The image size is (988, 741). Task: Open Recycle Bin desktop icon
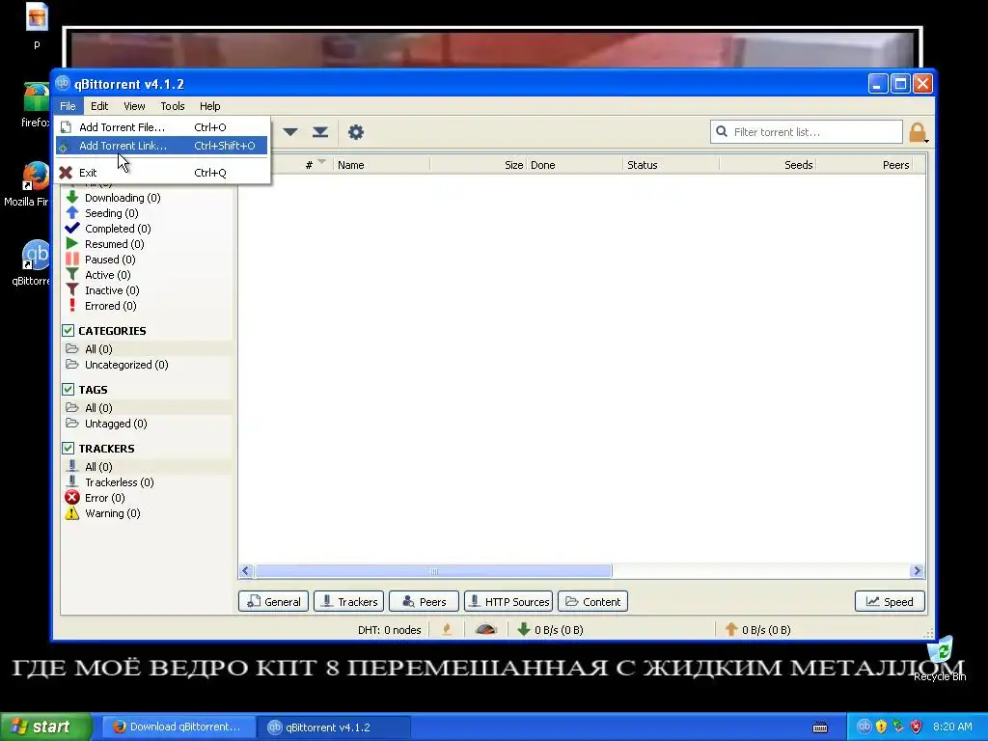point(940,658)
